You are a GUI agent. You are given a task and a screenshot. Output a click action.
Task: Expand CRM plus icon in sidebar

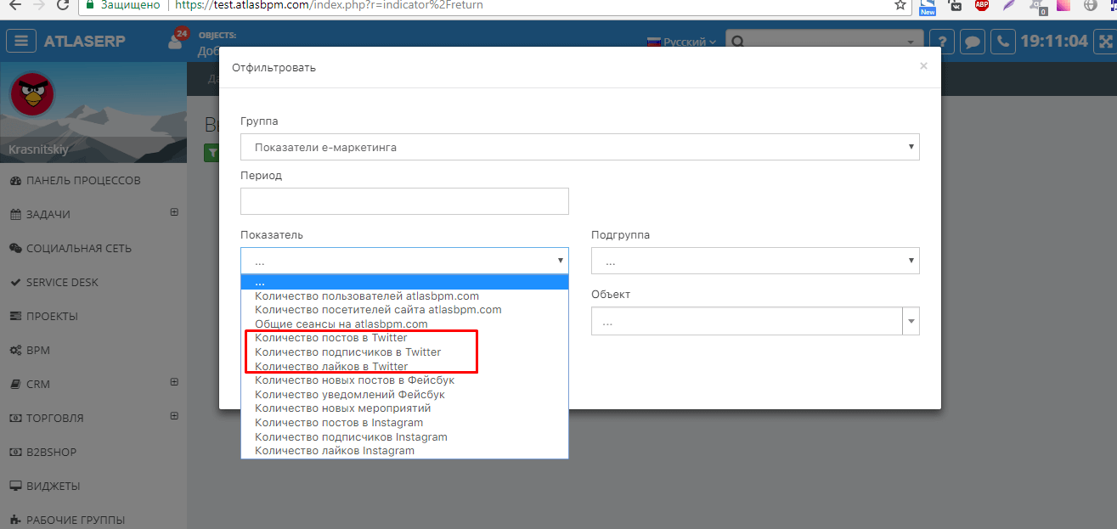click(x=174, y=382)
